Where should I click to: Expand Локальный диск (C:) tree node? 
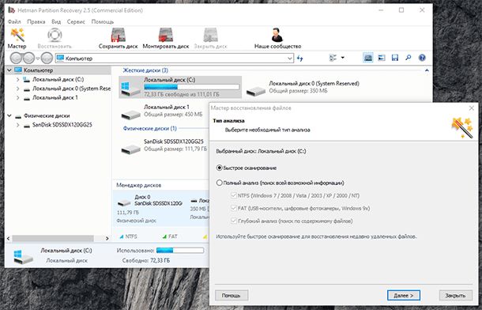pyautogui.click(x=18, y=79)
